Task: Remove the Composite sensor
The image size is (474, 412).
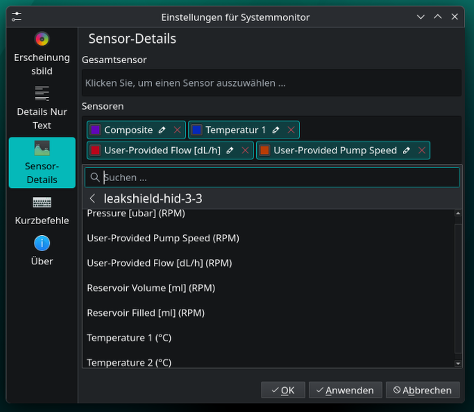Action: pyautogui.click(x=178, y=130)
